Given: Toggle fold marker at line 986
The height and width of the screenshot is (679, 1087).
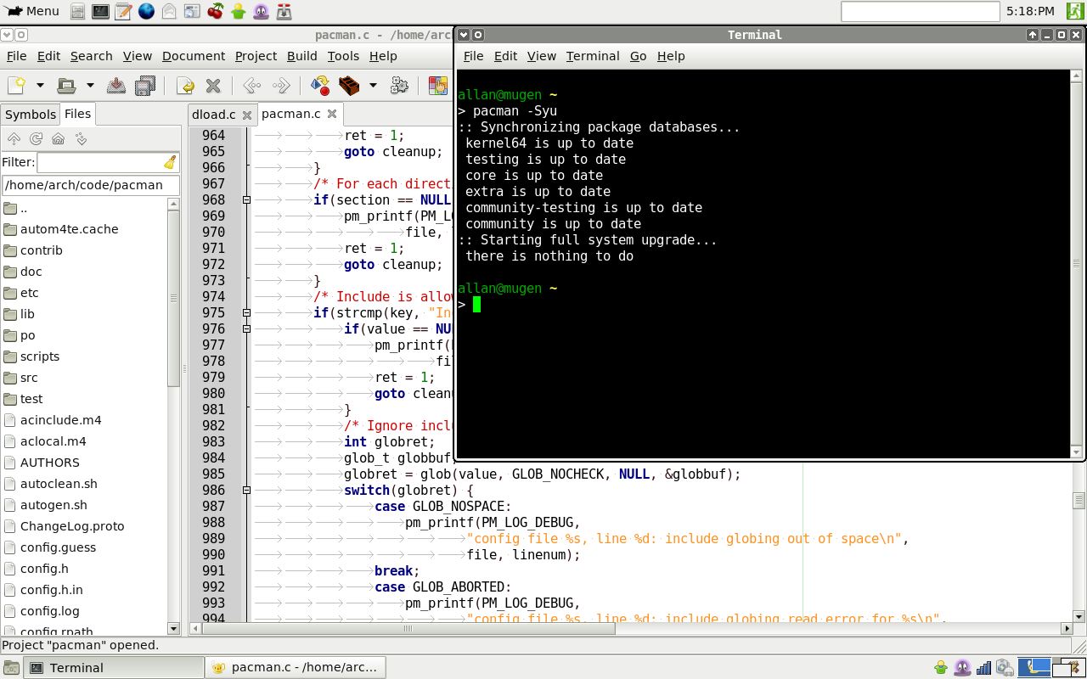Looking at the screenshot, I should pyautogui.click(x=246, y=491).
